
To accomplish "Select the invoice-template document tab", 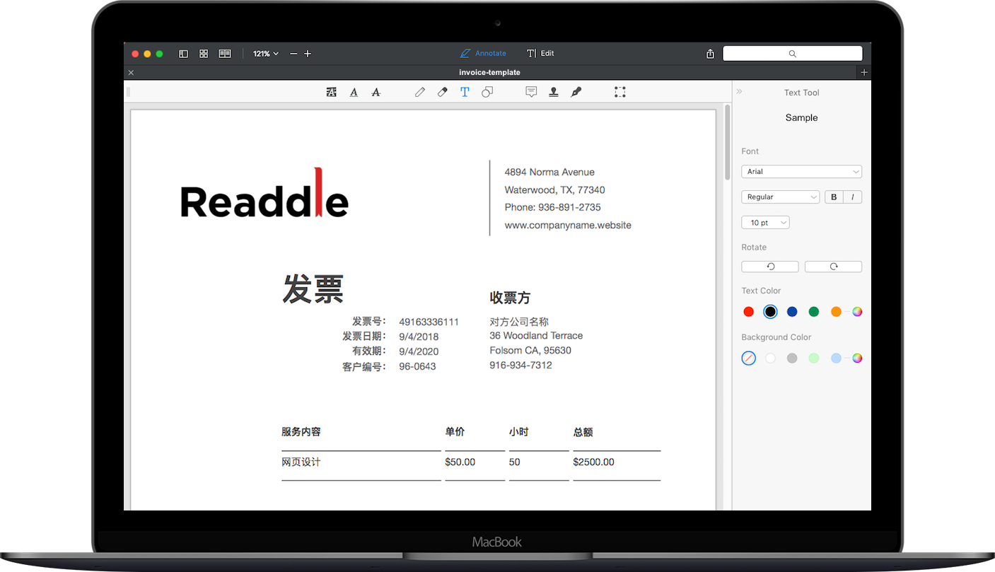I will click(x=489, y=72).
